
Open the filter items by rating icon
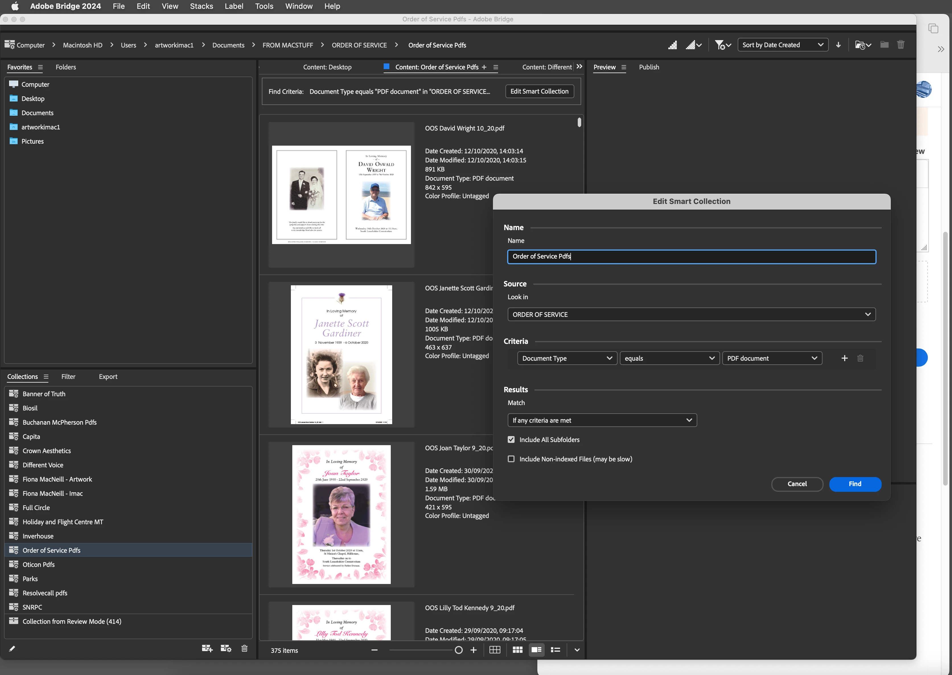pos(722,45)
